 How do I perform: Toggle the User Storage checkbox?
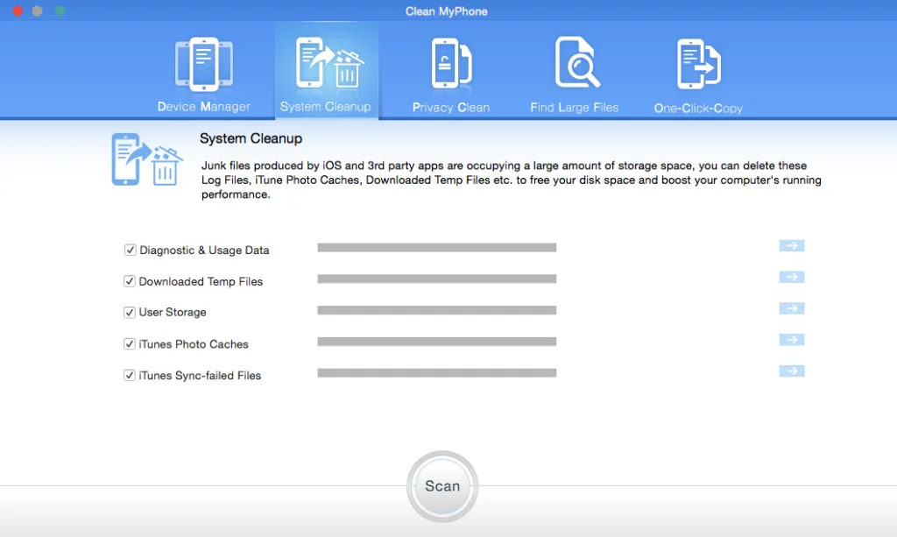click(x=130, y=312)
